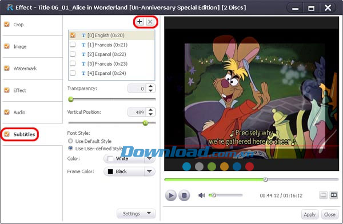Click the Transparency slider handle
Screen dimensions: 343x224
click(x=71, y=99)
